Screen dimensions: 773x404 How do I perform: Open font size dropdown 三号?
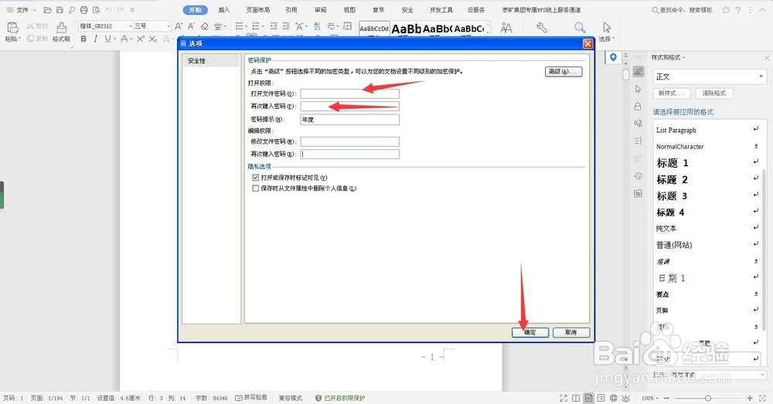tap(168, 26)
